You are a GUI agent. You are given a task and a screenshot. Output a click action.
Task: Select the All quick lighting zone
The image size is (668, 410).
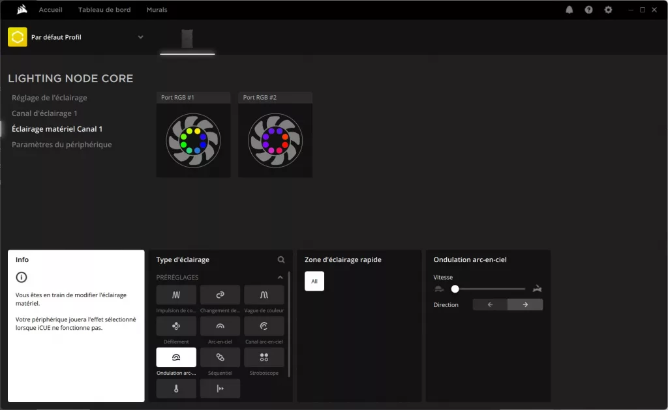click(314, 281)
